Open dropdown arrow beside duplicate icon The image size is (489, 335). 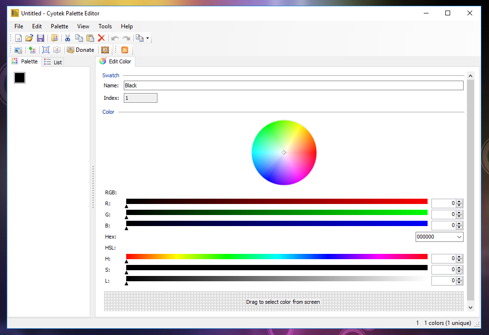click(147, 38)
